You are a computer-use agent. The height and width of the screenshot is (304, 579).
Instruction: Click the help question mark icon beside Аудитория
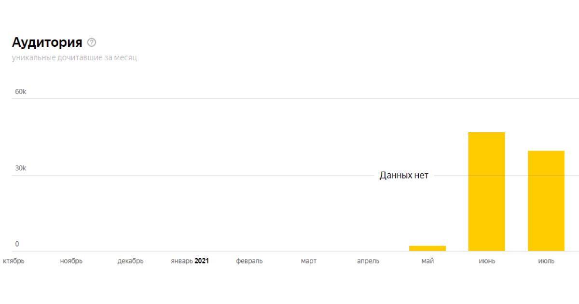tap(92, 42)
